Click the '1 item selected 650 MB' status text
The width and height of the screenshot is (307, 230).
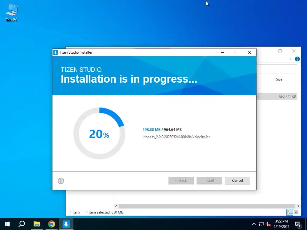(x=105, y=212)
